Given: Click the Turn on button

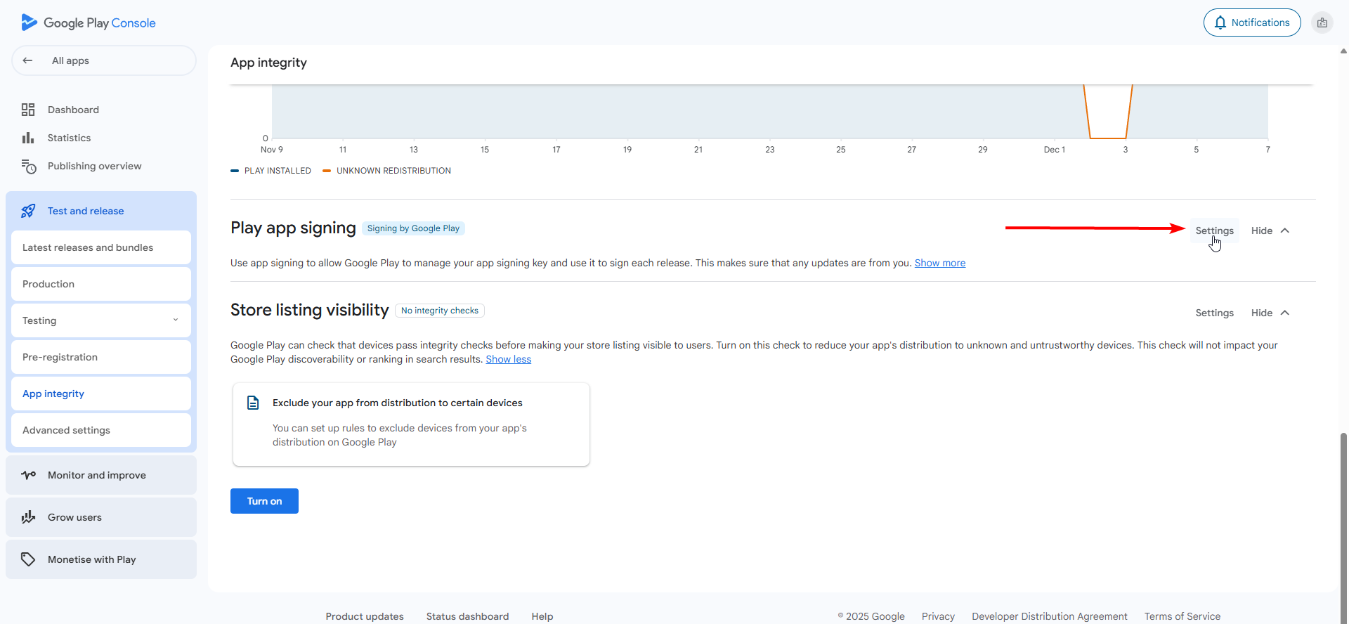Looking at the screenshot, I should click(264, 501).
